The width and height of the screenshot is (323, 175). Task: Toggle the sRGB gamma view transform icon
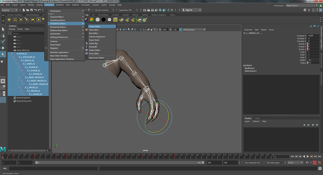tap(181, 30)
